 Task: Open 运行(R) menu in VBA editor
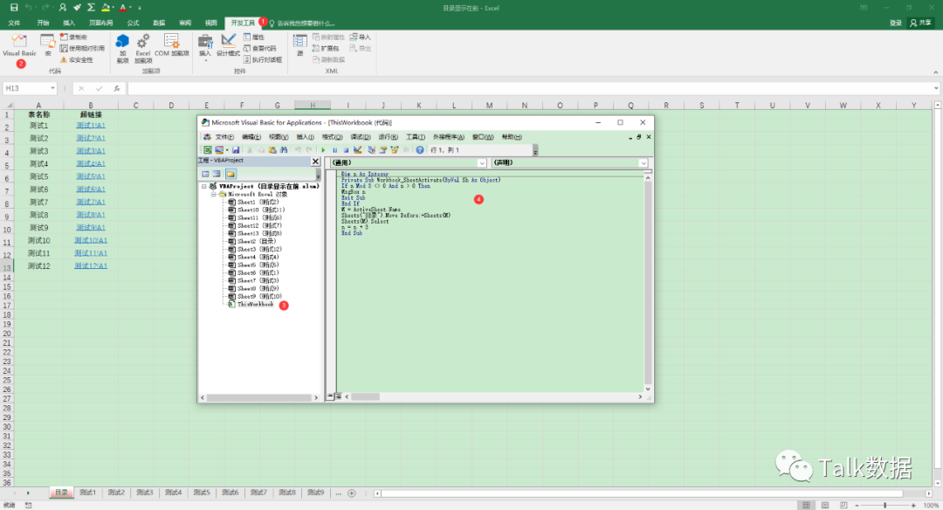click(388, 137)
